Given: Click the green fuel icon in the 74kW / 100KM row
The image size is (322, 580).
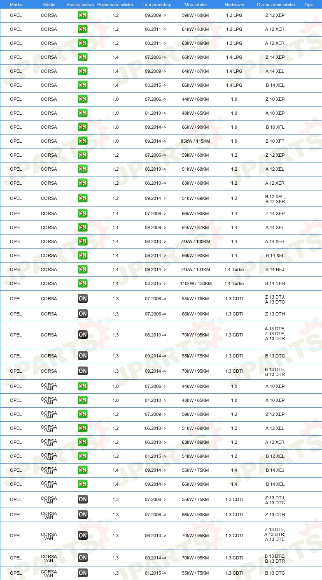Looking at the screenshot, I should tap(83, 241).
